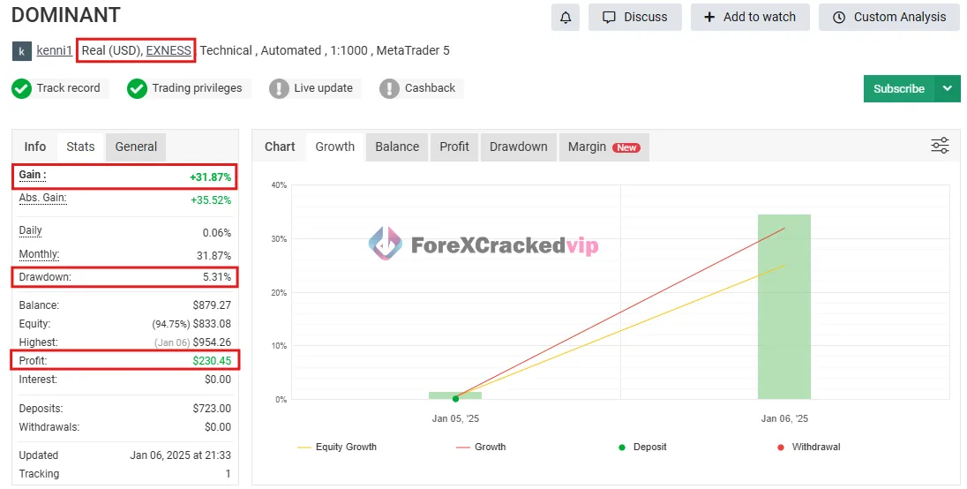Click the green Deposit dot on chart
This screenshot has width=967, height=489.
pos(456,398)
